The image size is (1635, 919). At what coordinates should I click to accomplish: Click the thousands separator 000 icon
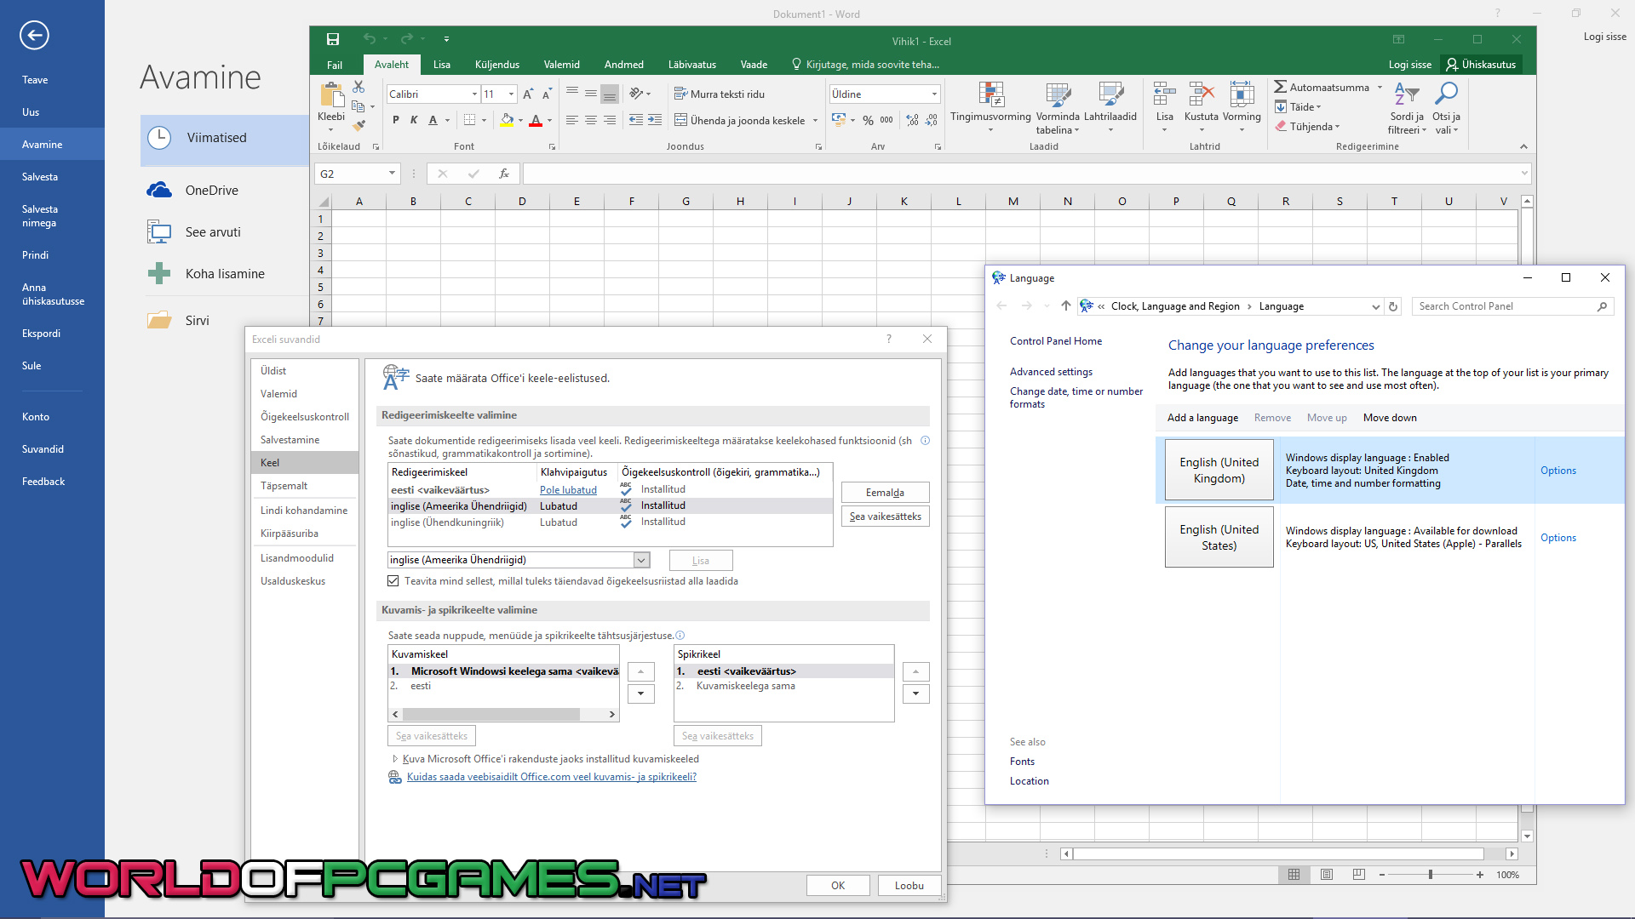tap(886, 120)
